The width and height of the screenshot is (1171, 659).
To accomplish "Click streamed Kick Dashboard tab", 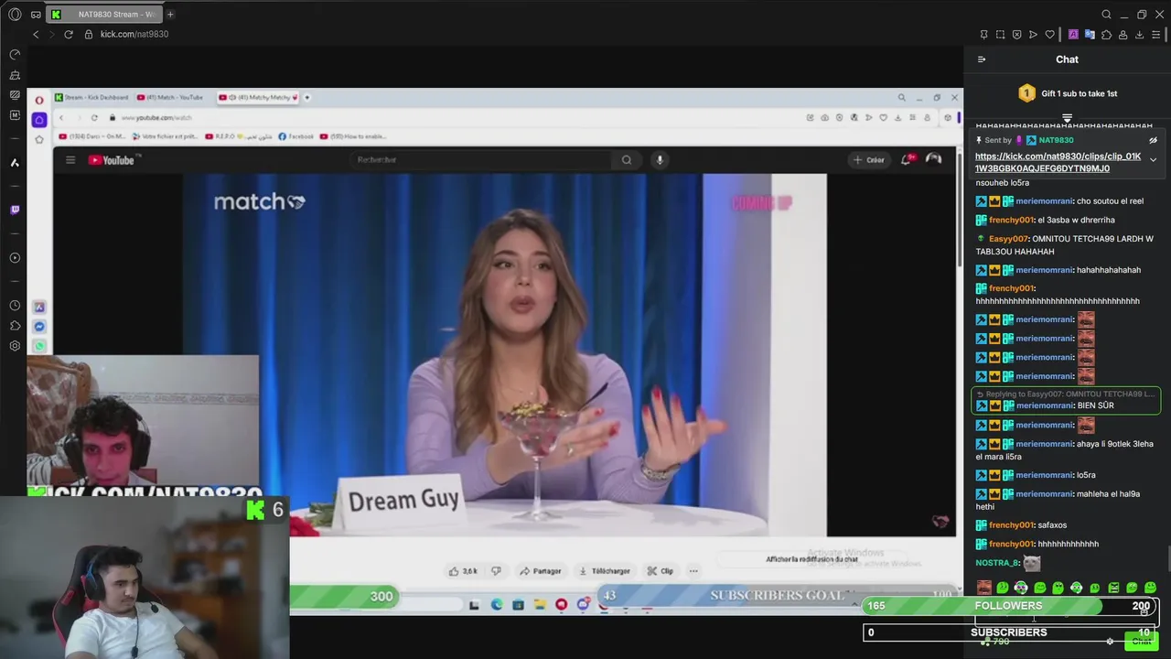I will pos(91,97).
